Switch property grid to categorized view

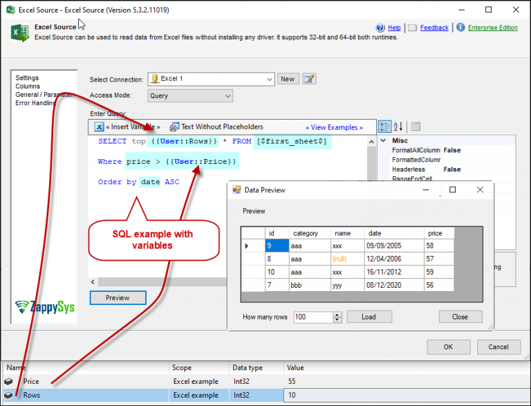point(384,127)
